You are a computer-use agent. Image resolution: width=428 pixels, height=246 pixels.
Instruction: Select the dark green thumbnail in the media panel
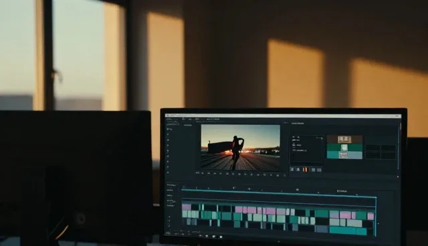pos(344,148)
